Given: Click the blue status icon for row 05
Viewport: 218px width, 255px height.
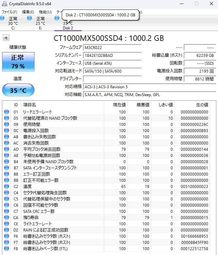Looking at the screenshot, I should click(7, 118).
